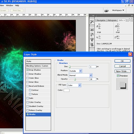Enable the Satin checkbox
Viewport: 134px width, 134px height.
point(28,98)
